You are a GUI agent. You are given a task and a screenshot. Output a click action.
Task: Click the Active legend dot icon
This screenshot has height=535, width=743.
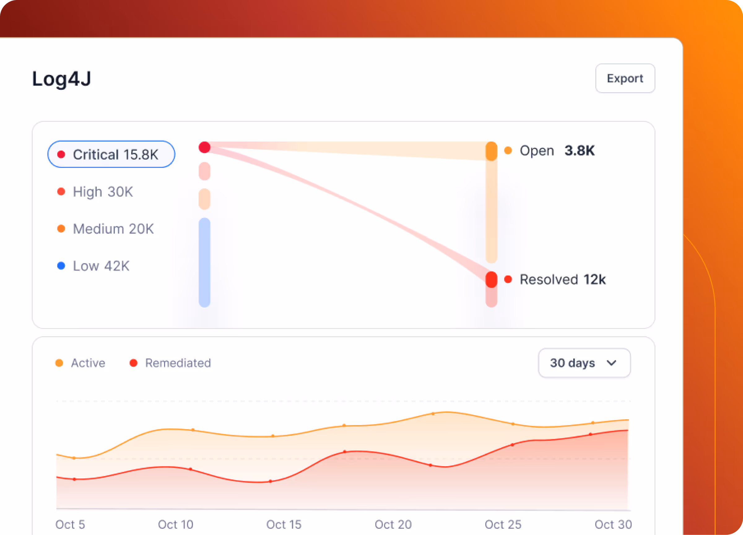tap(60, 363)
